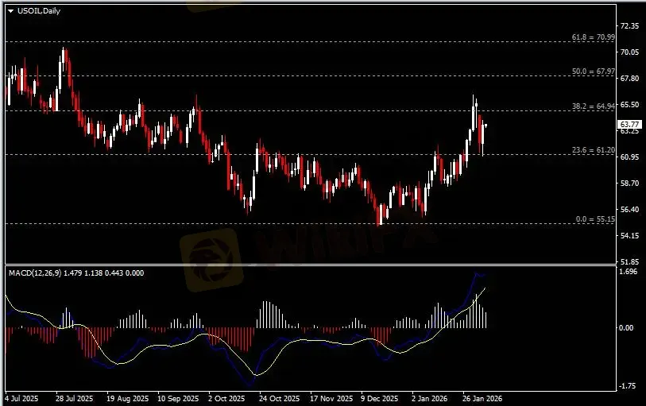646x406 pixels.
Task: Click the 61.8 = 70.99 Fibonacci label
Action: click(593, 37)
